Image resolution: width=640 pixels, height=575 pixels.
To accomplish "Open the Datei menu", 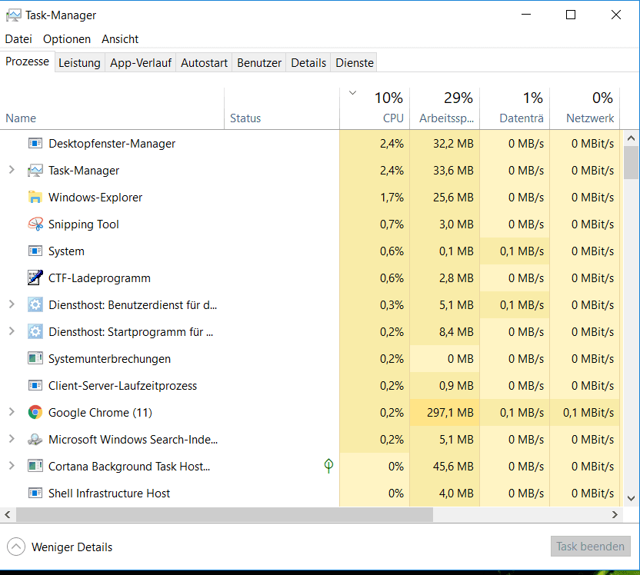I will click(x=18, y=39).
